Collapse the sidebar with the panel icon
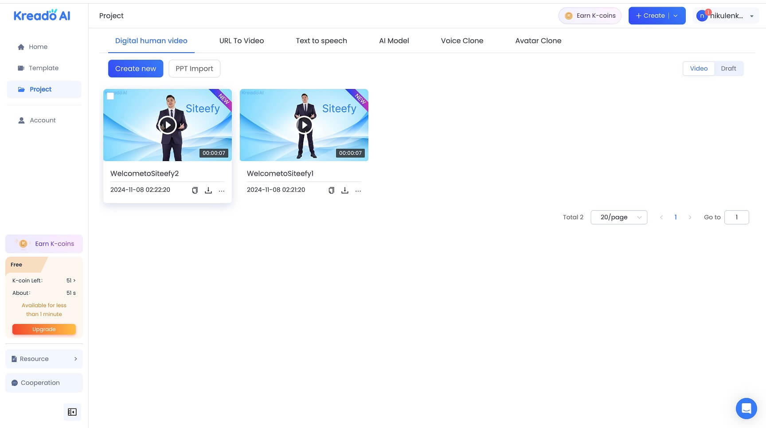This screenshot has width=766, height=428. [72, 412]
